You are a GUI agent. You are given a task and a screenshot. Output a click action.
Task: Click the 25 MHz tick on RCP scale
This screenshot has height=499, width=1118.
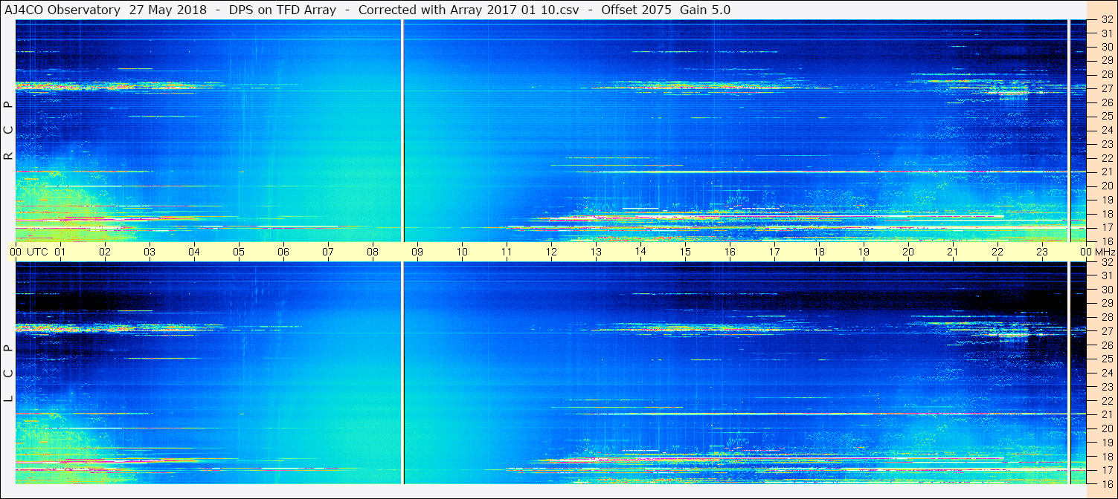coord(1106,116)
